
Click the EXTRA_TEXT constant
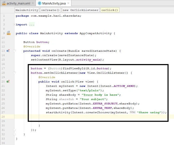click(x=102, y=108)
